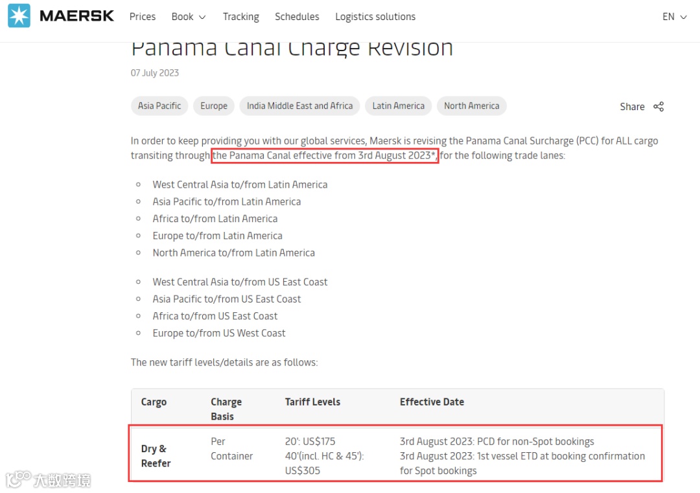Open the Tracking page
The image size is (700, 493).
click(x=240, y=16)
